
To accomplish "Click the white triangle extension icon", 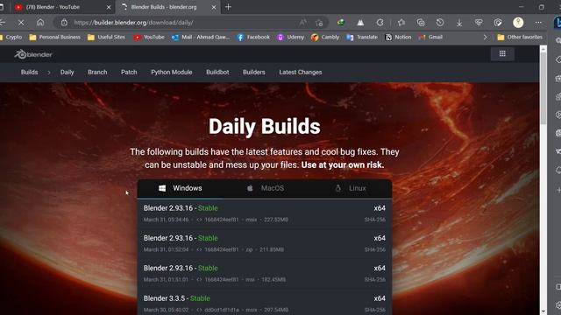I will [x=360, y=23].
